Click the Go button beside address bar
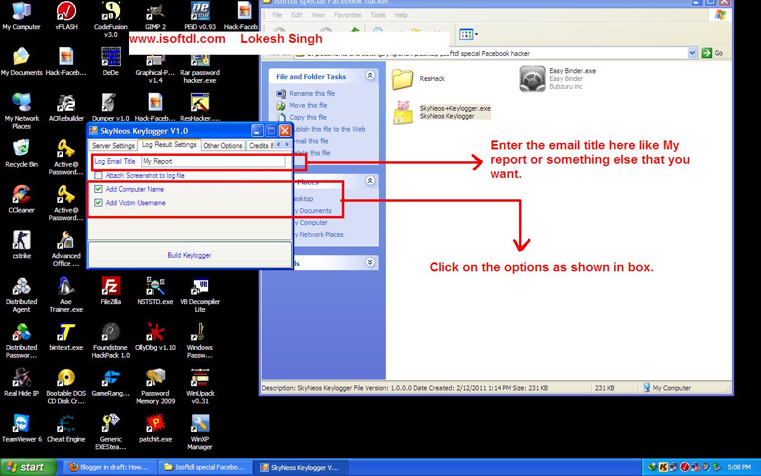 712,53
